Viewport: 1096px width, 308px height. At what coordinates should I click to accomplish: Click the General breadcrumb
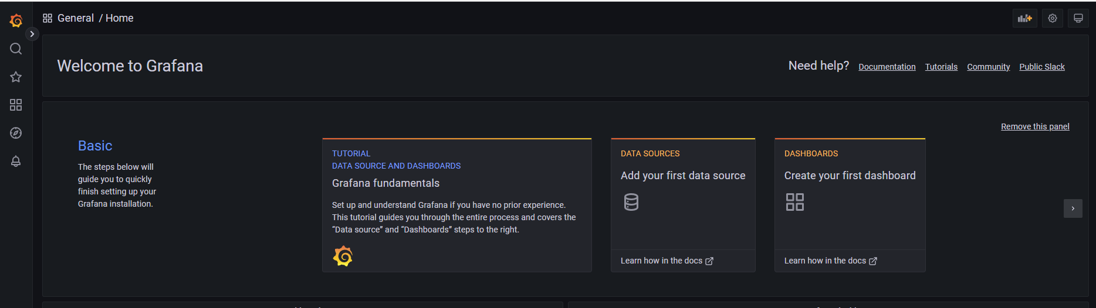[x=76, y=18]
